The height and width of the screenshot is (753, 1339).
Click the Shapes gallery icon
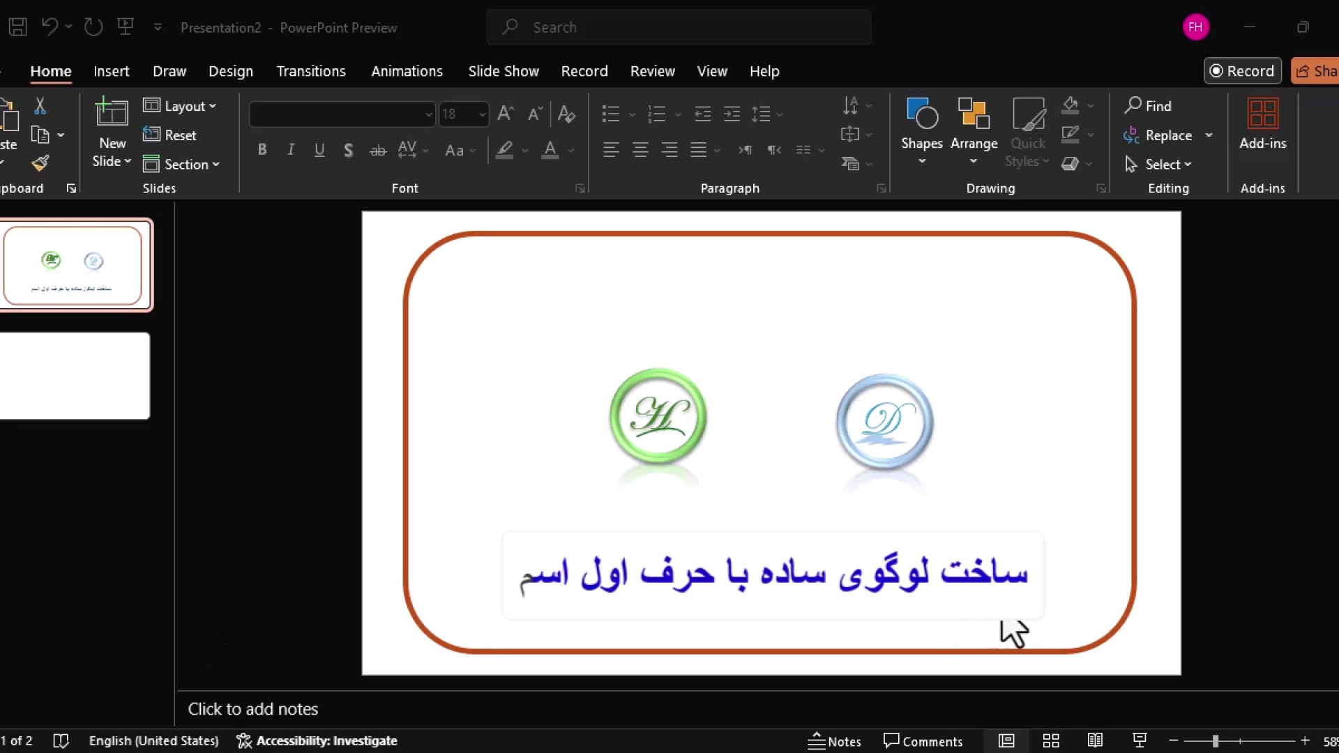(x=921, y=114)
